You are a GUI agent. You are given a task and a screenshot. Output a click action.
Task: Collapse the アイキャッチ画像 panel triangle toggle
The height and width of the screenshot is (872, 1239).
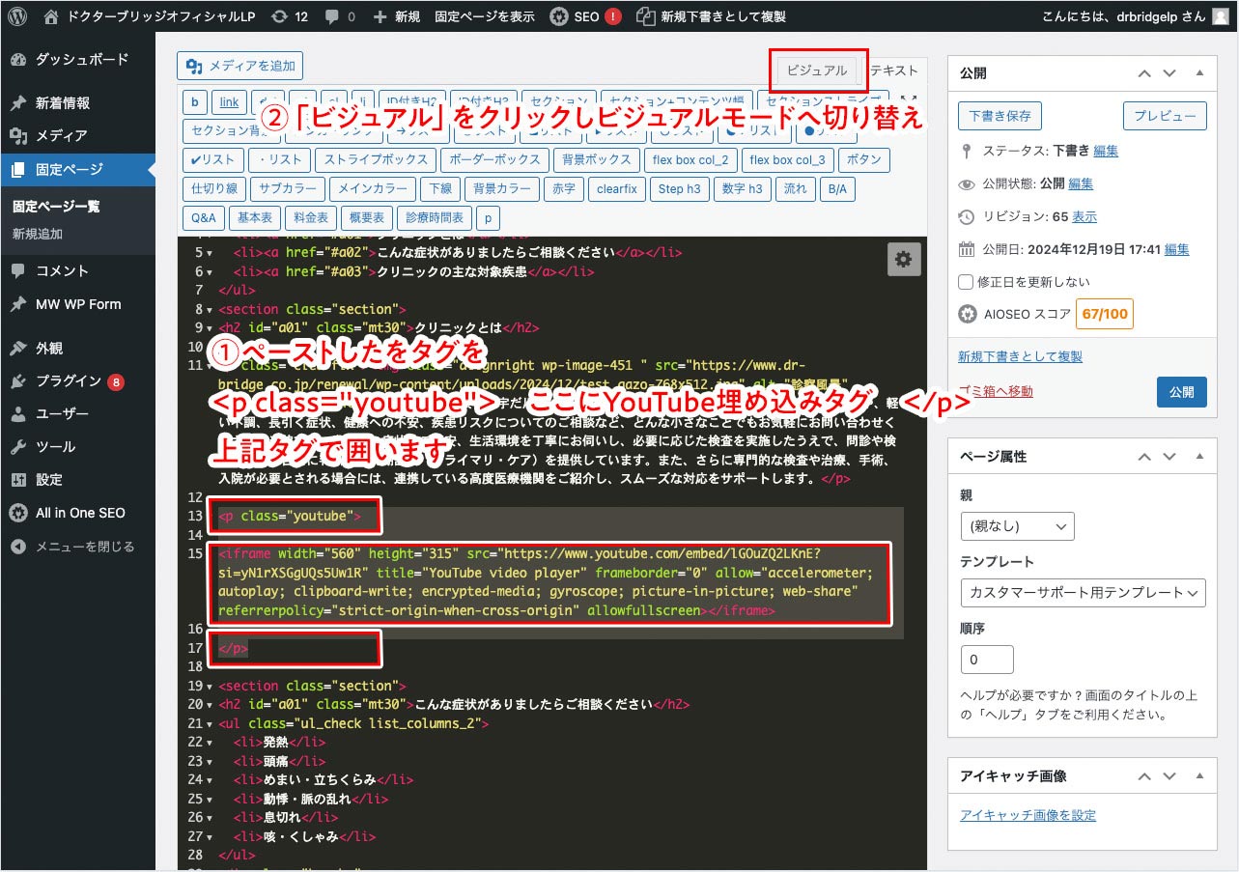pos(1199,775)
